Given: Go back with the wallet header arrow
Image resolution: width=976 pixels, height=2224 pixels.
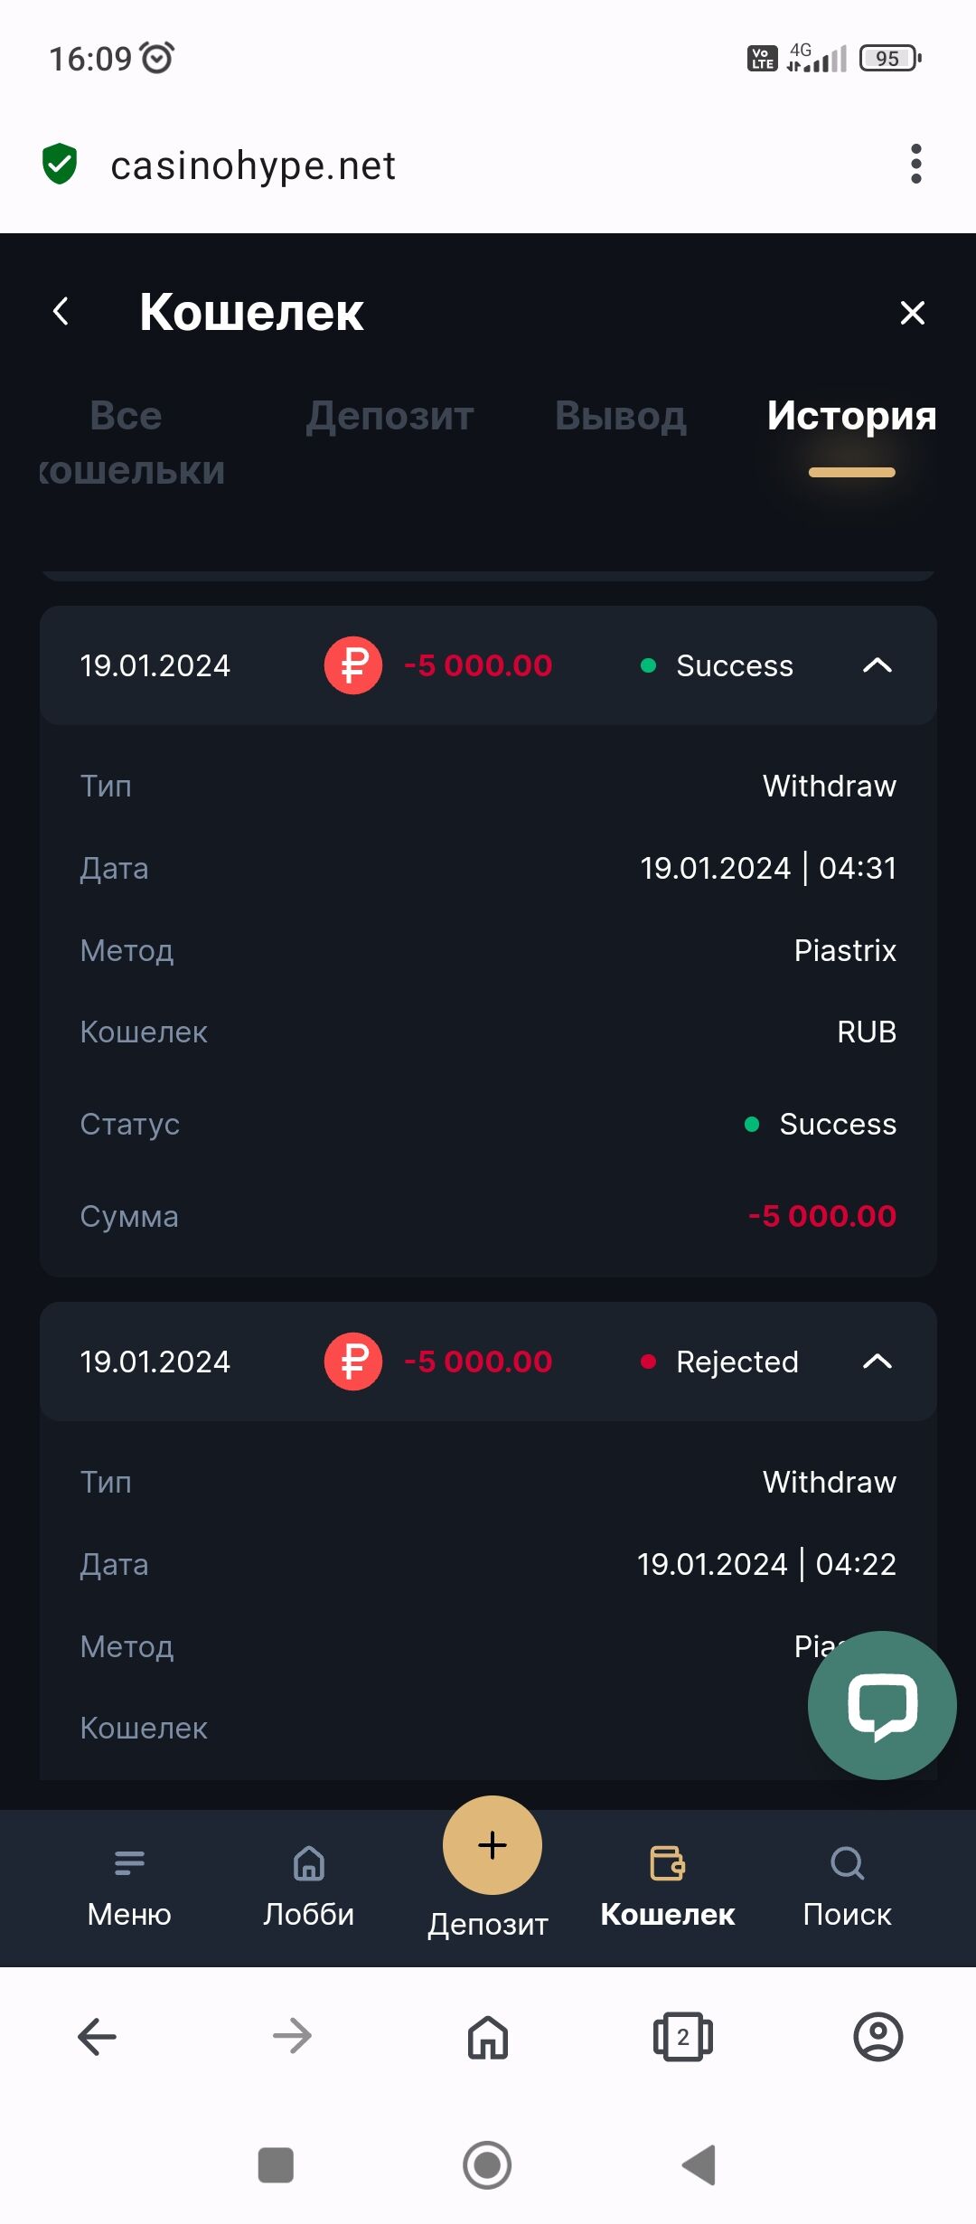Looking at the screenshot, I should [61, 312].
